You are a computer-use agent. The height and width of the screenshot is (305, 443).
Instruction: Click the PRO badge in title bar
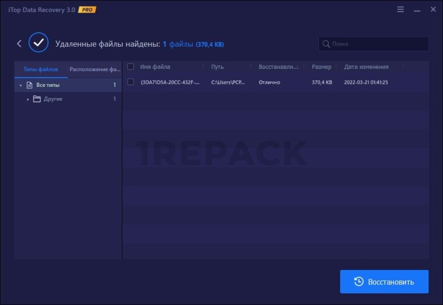[87, 10]
